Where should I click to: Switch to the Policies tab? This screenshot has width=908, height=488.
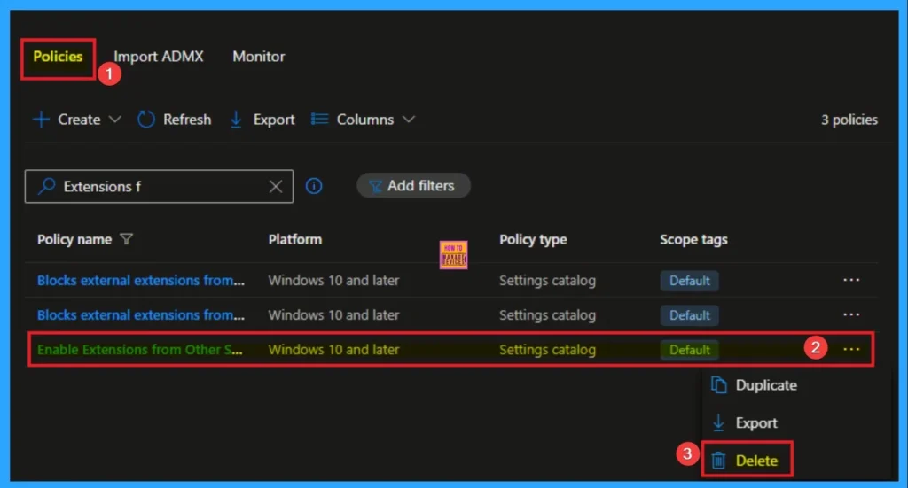click(x=58, y=57)
